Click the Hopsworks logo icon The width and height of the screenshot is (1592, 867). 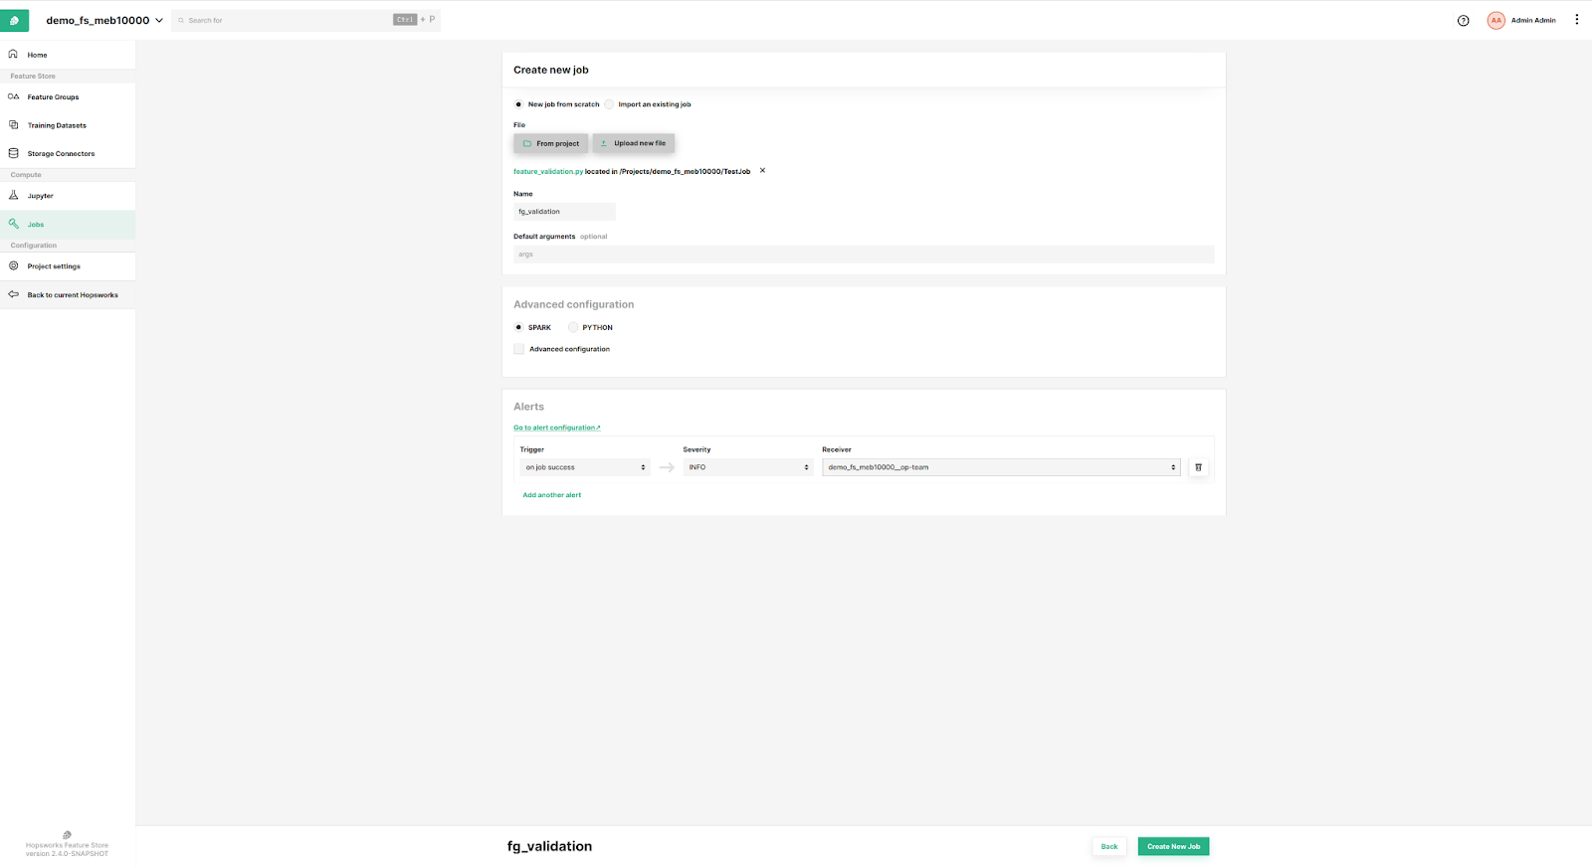[x=14, y=20]
